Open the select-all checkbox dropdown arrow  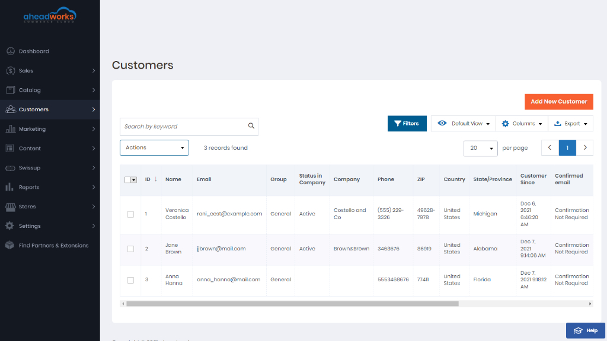pyautogui.click(x=134, y=180)
